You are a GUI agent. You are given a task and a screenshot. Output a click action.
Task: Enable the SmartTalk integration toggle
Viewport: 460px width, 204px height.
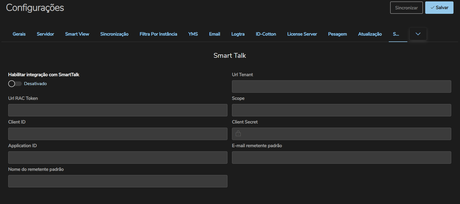click(15, 84)
